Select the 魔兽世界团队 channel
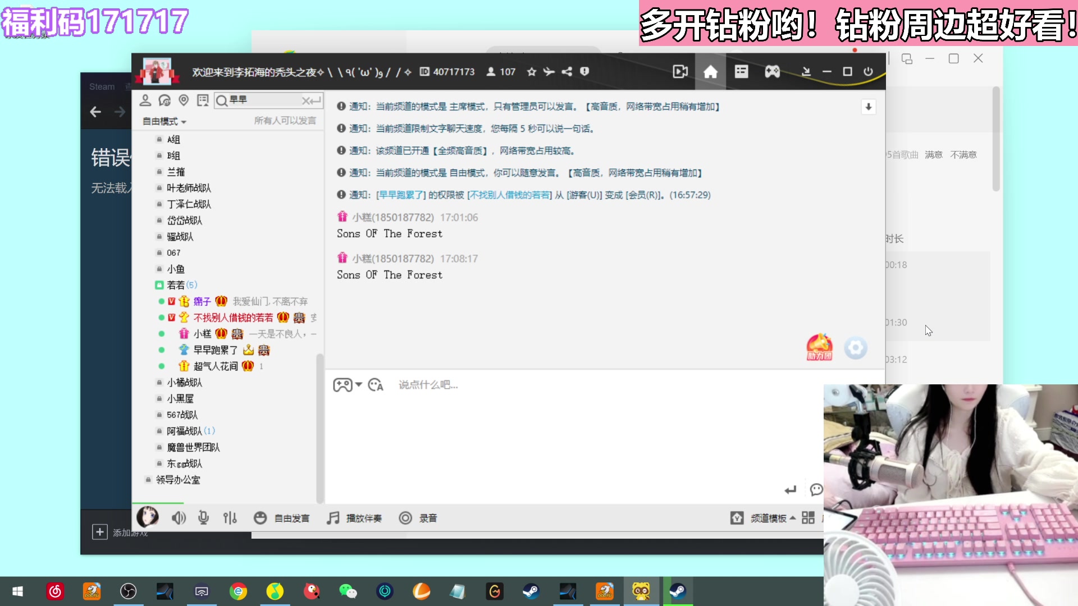 tap(193, 447)
